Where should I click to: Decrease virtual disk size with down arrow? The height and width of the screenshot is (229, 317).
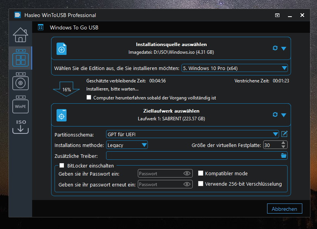click(x=283, y=147)
